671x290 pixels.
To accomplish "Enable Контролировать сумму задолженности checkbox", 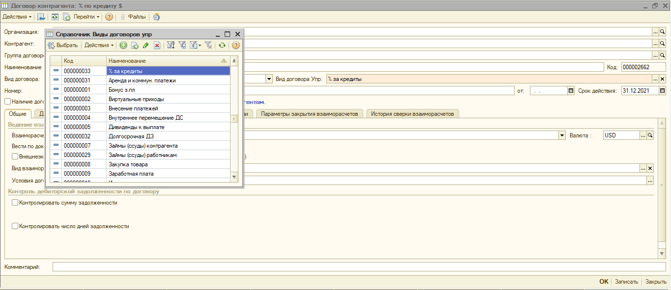I will click(15, 202).
